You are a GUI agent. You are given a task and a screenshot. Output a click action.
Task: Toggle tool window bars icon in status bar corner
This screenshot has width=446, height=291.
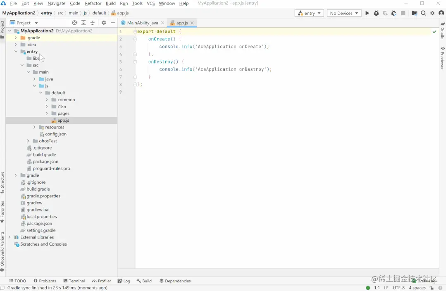tap(2, 288)
